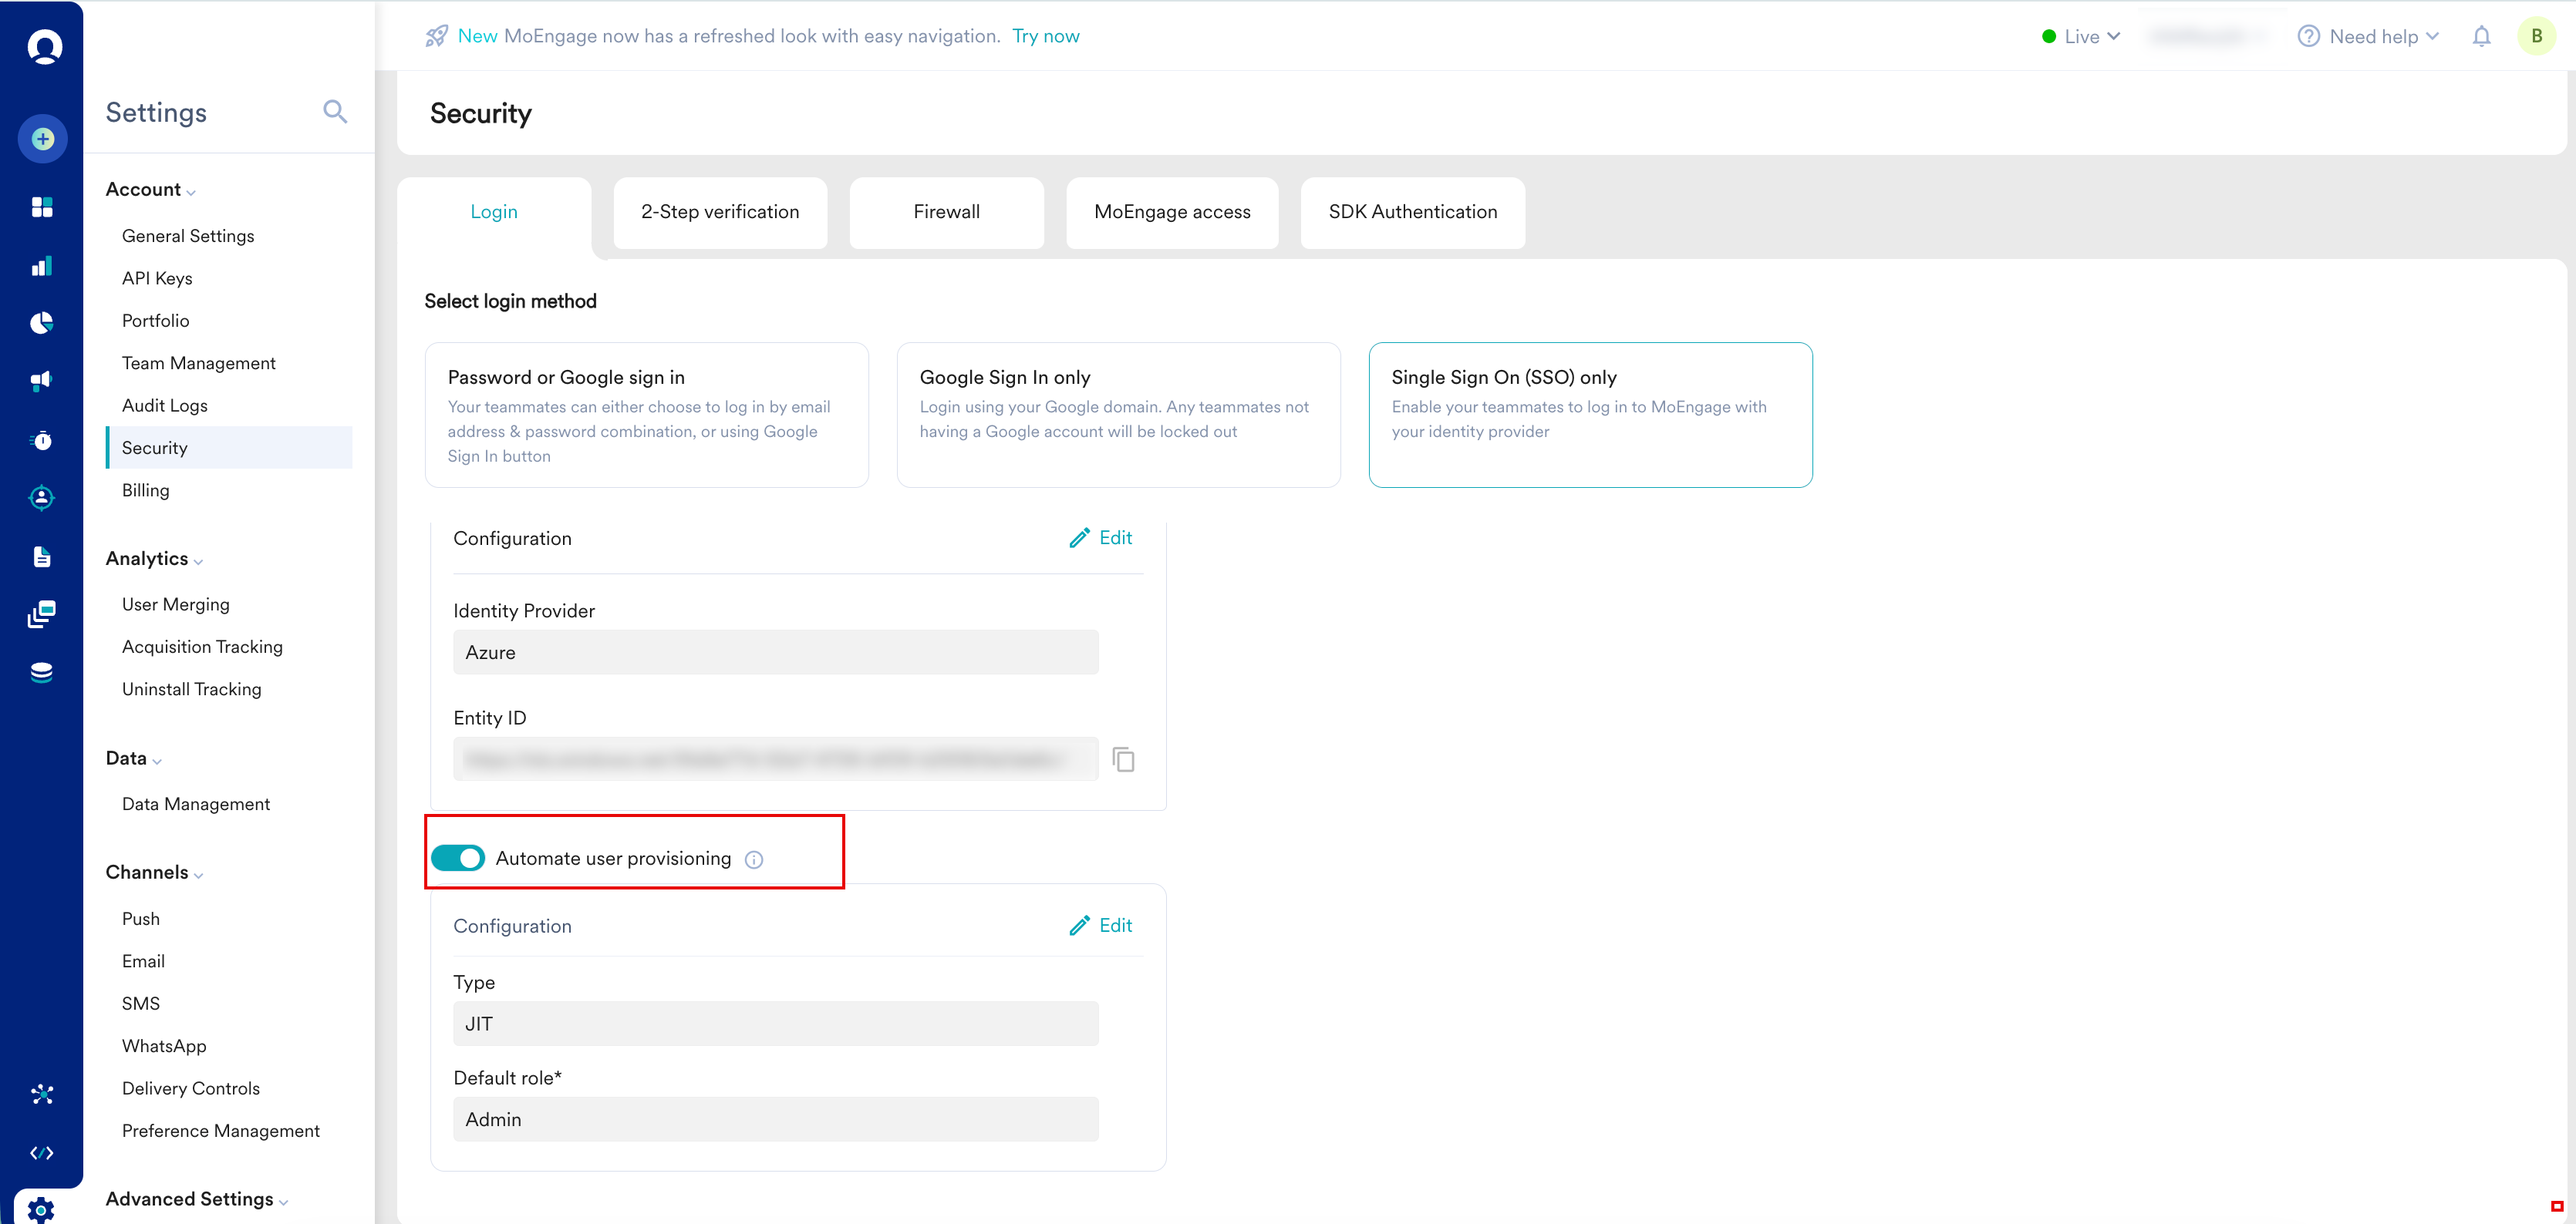Switch to the 2-Step verification tab
This screenshot has height=1224, width=2576.
720,212
